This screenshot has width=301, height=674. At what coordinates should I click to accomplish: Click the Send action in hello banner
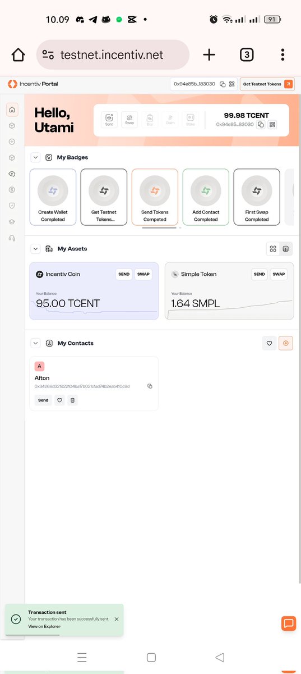coord(109,120)
